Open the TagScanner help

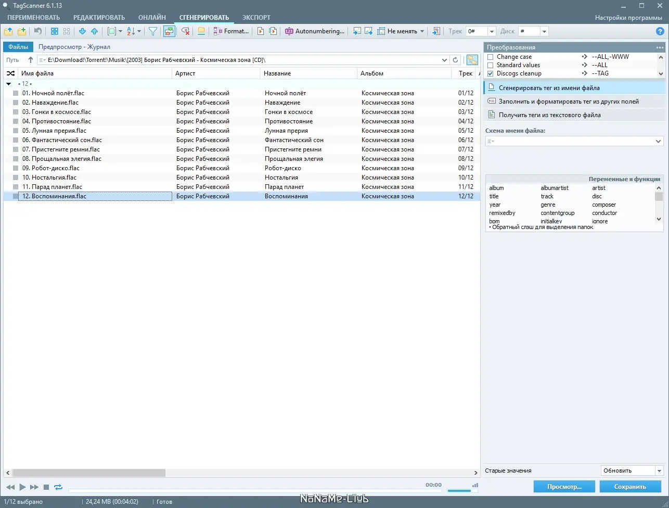pyautogui.click(x=660, y=31)
